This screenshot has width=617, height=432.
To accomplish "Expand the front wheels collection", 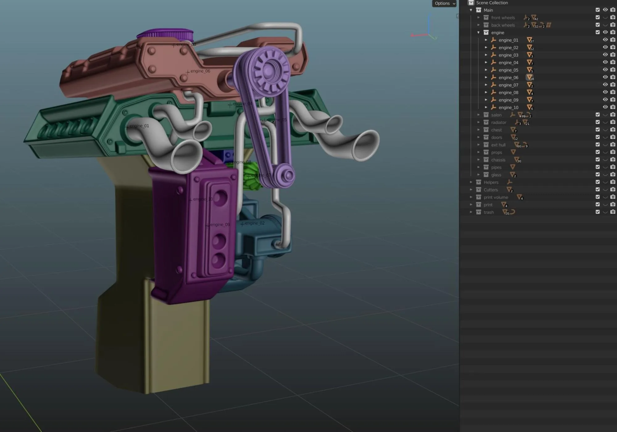I will pos(478,18).
